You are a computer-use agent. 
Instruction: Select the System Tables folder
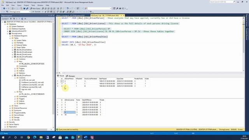(21, 40)
